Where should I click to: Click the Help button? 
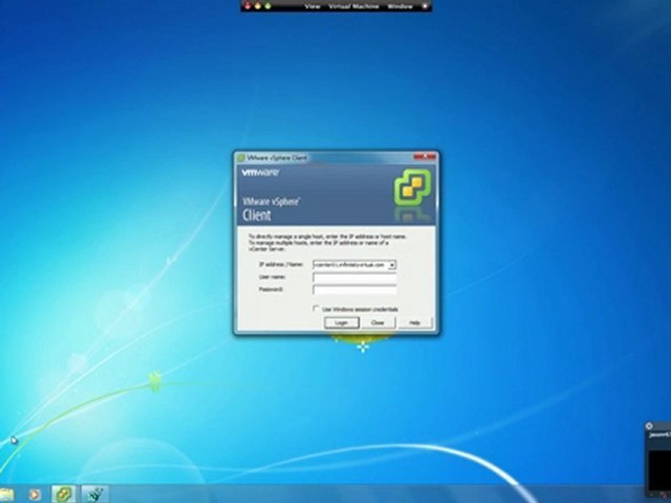tap(414, 323)
